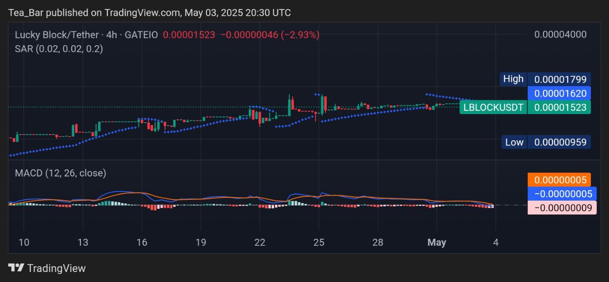Click the pink histogram value −0.00000009

pyautogui.click(x=562, y=207)
